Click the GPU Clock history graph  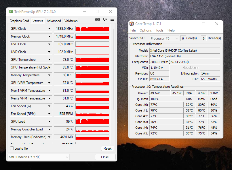click(x=92, y=29)
